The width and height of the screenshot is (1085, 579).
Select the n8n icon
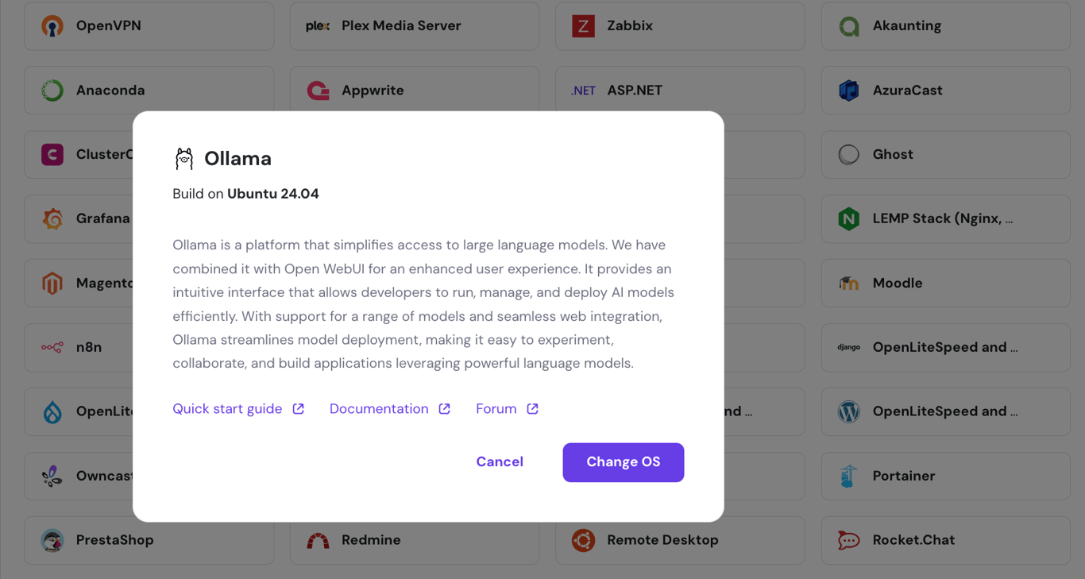pos(52,347)
